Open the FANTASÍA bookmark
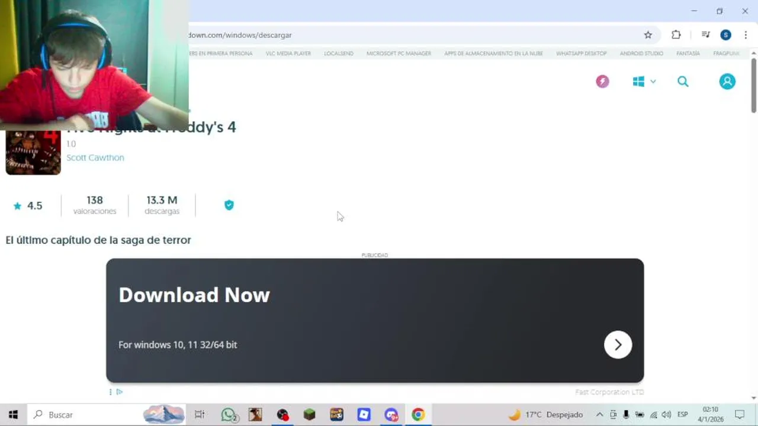The image size is (758, 426). pos(688,53)
